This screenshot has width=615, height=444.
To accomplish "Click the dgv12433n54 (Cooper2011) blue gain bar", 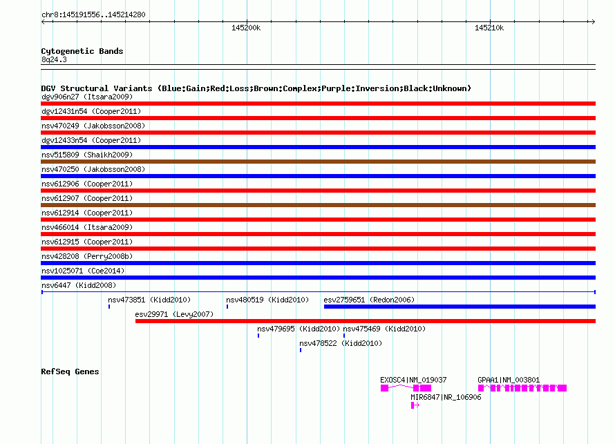I will coord(318,147).
